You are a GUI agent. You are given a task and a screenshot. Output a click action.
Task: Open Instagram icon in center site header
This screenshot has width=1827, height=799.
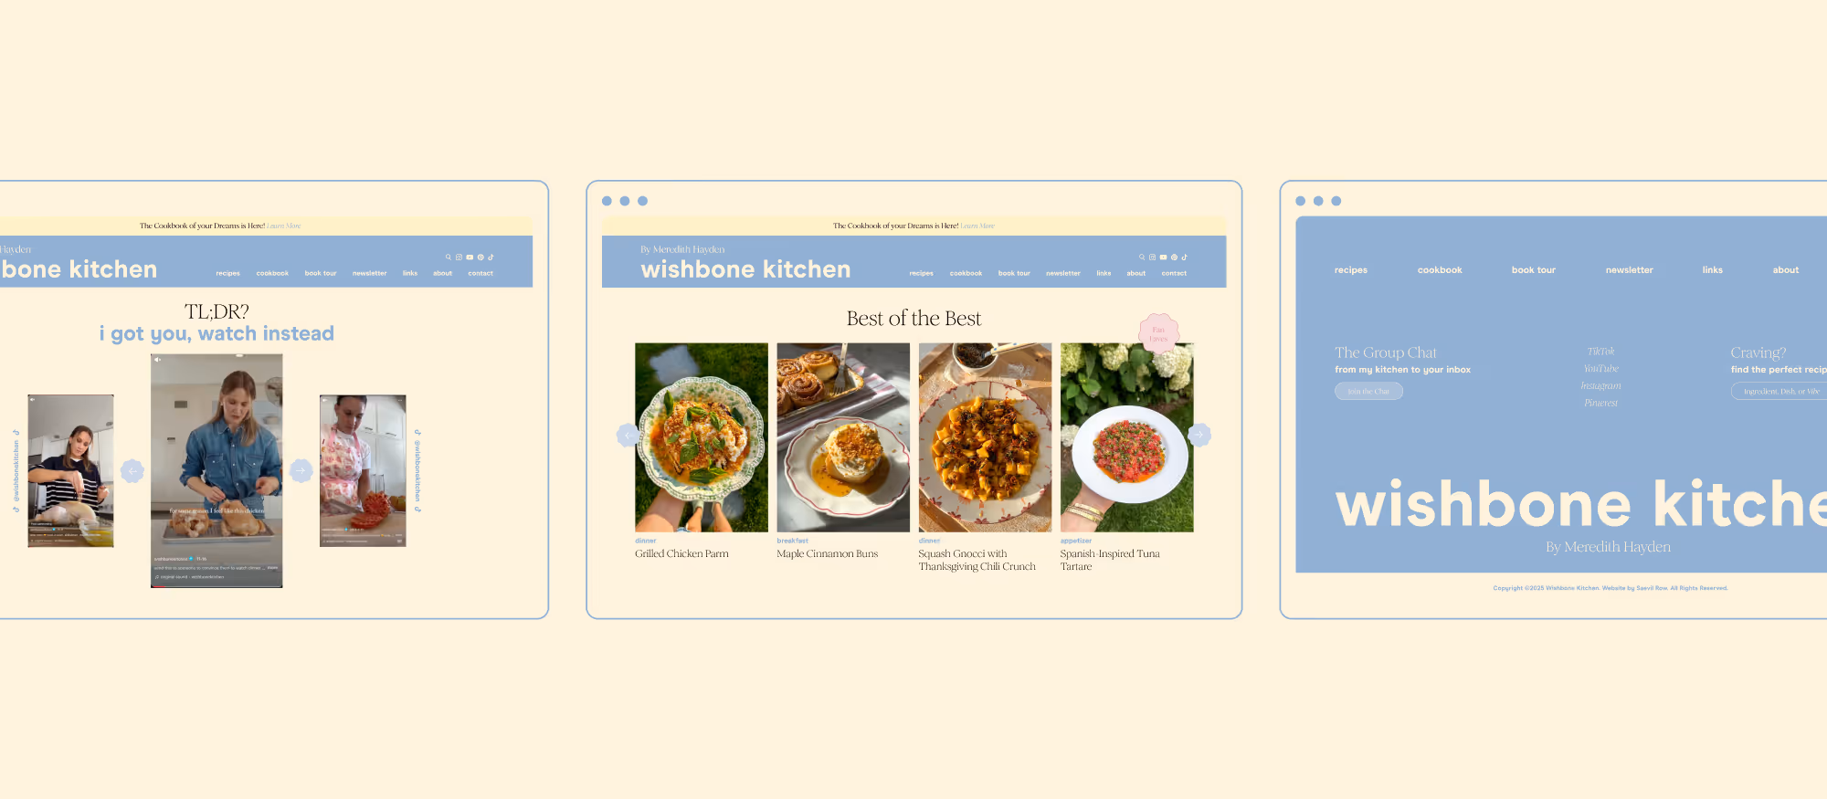(x=1153, y=258)
